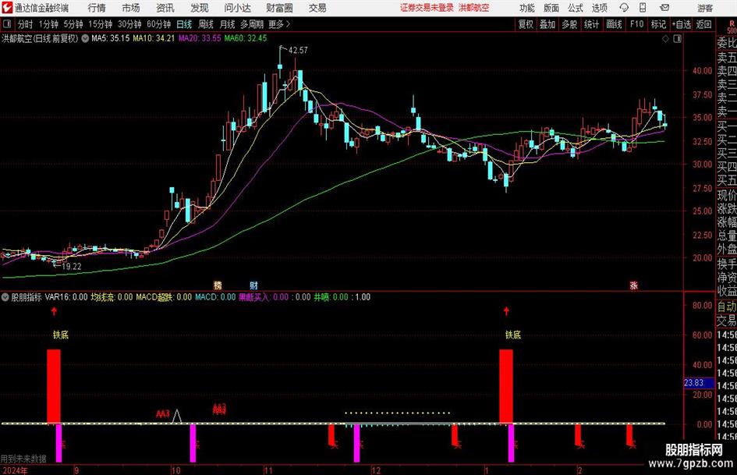Image resolution: width=737 pixels, height=475 pixels.
Task: Open the mobile phone icon in title bar
Action: click(x=643, y=8)
